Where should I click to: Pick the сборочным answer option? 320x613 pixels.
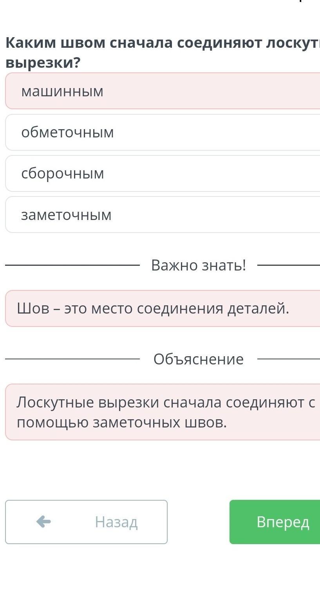click(x=163, y=173)
